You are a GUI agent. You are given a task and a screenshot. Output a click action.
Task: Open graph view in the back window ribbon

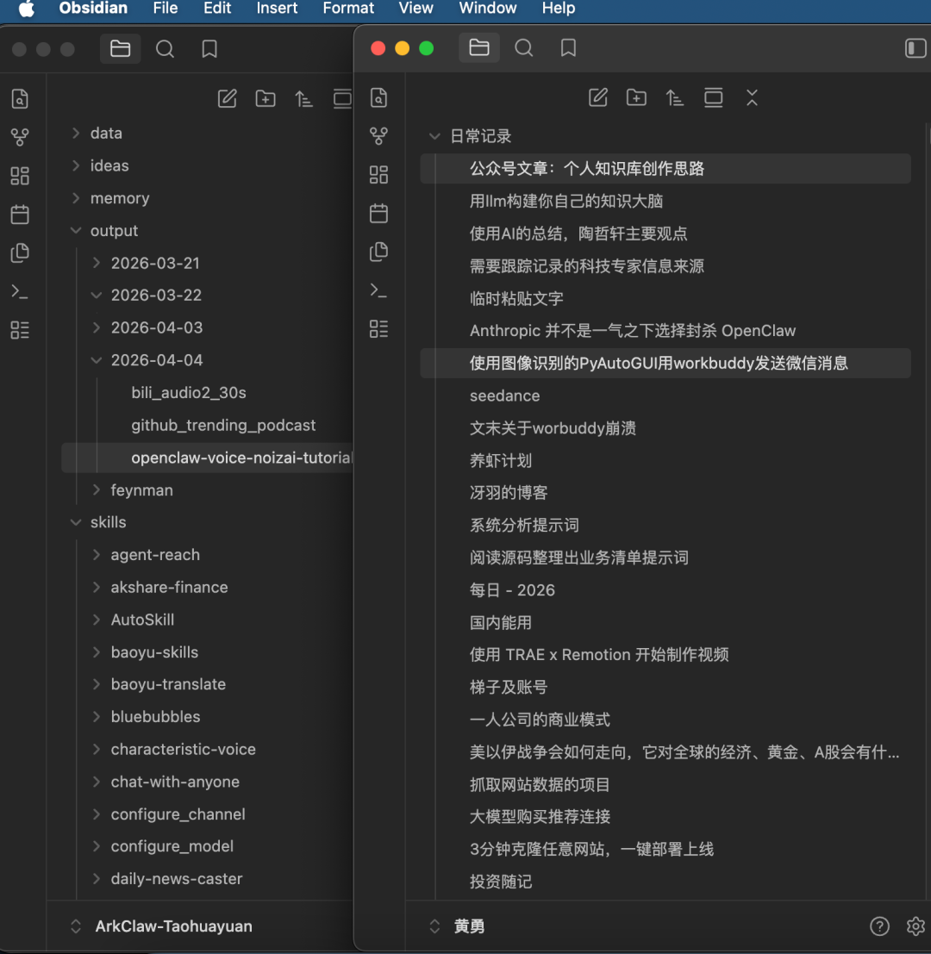pyautogui.click(x=20, y=137)
